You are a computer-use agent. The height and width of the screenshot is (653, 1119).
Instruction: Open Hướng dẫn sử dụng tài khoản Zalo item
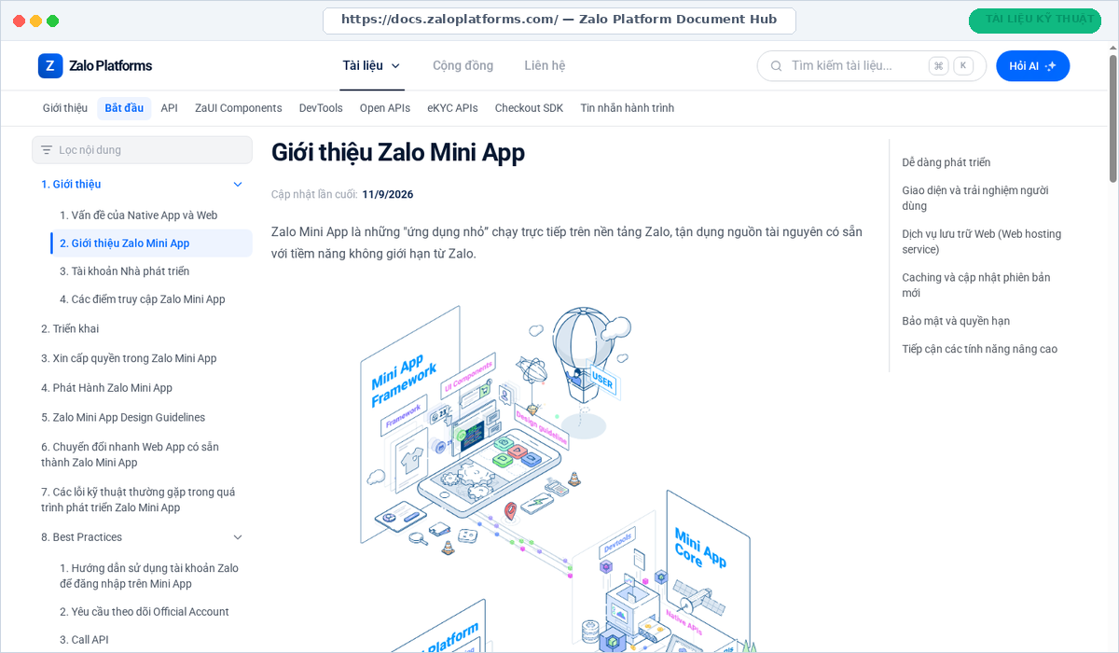pyautogui.click(x=151, y=576)
